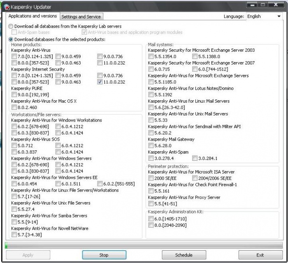Check Exchange Server 2003 version 5.5.1388.0
The image size is (288, 263).
pos(195,56)
